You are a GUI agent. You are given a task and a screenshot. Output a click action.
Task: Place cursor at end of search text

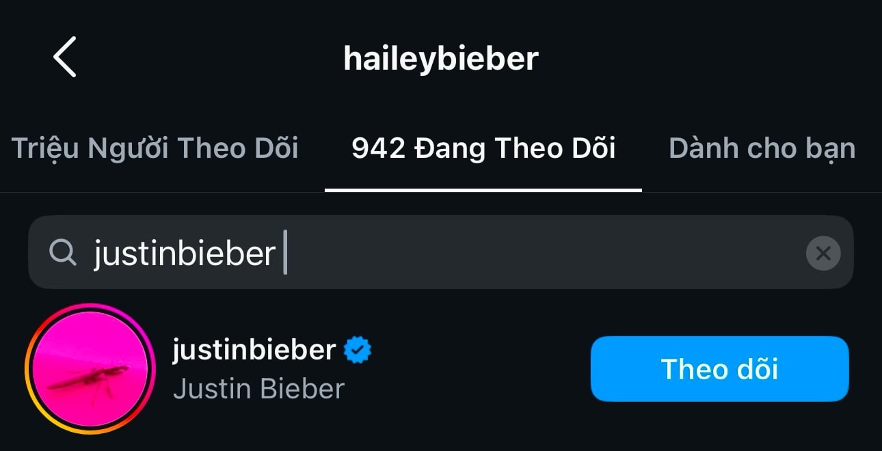[x=280, y=254]
